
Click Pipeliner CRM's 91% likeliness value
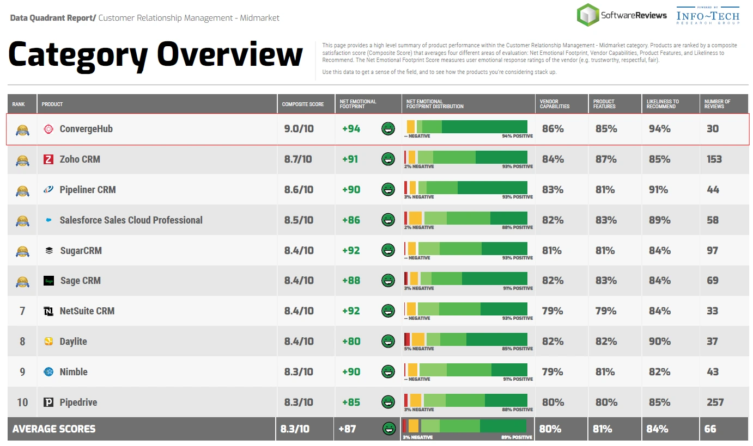[658, 190]
